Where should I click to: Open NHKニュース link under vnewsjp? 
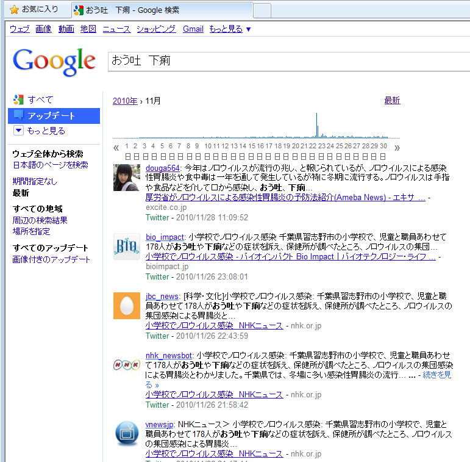coord(214,453)
